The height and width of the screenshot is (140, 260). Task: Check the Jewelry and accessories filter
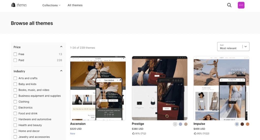(15, 137)
